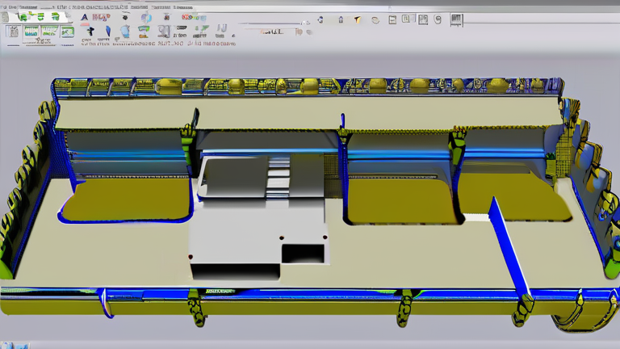Click the small blue lock-shaped icon

pyautogui.click(x=341, y=19)
